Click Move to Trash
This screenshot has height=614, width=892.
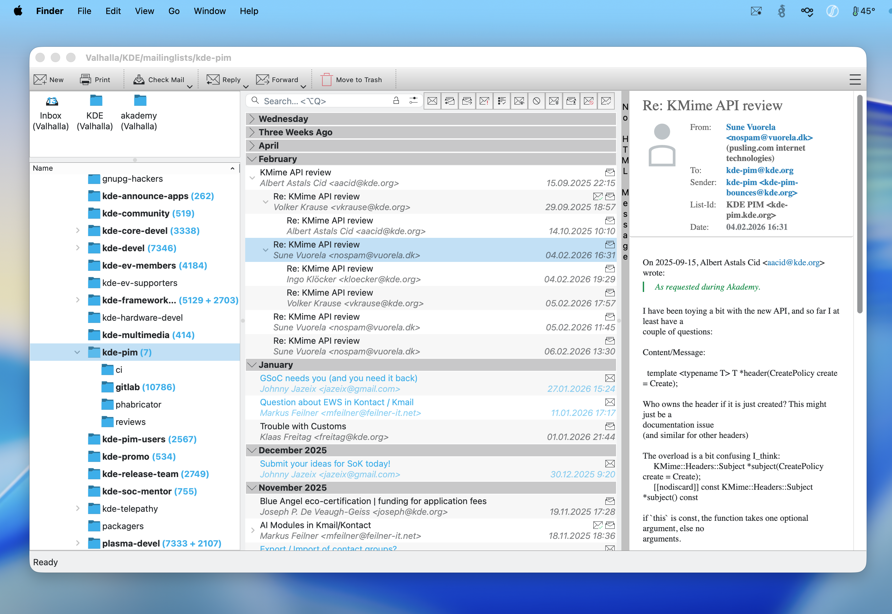(351, 80)
